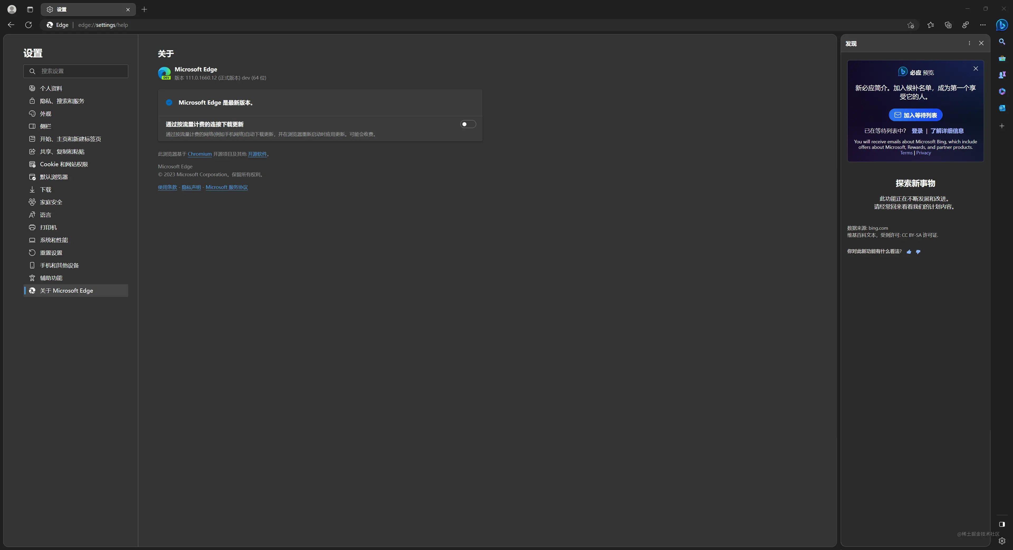Click the Edge favorites star icon
This screenshot has height=550, width=1013.
930,25
